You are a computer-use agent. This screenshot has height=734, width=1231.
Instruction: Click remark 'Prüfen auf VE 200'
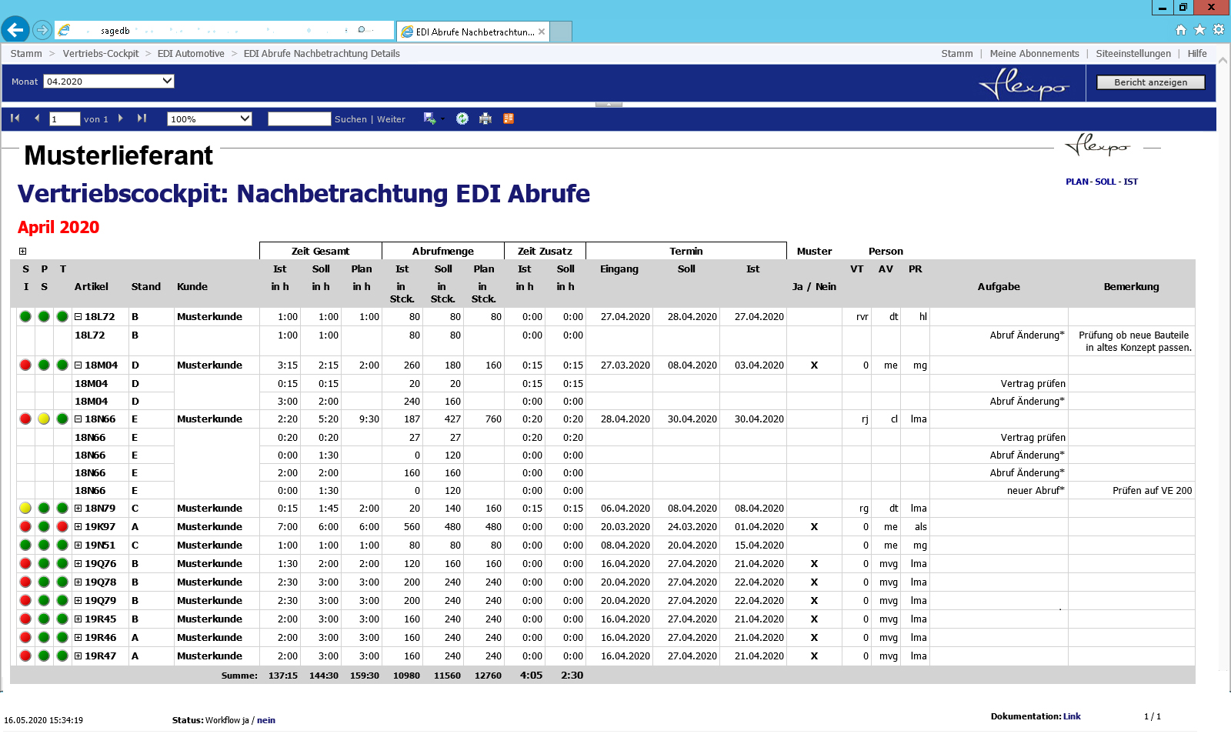click(1152, 490)
